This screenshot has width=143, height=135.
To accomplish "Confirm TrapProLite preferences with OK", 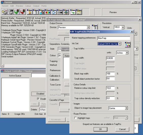I will pyautogui.click(x=100, y=129).
